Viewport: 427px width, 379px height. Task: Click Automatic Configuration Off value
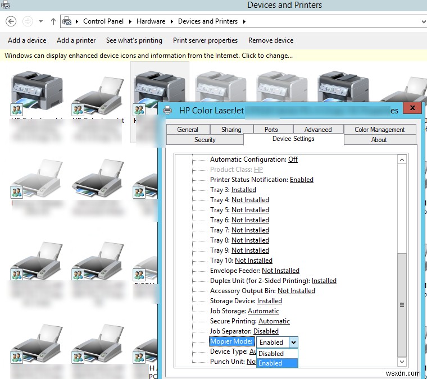[293, 159]
